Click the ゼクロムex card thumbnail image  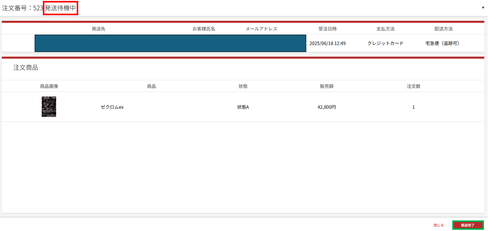point(49,107)
